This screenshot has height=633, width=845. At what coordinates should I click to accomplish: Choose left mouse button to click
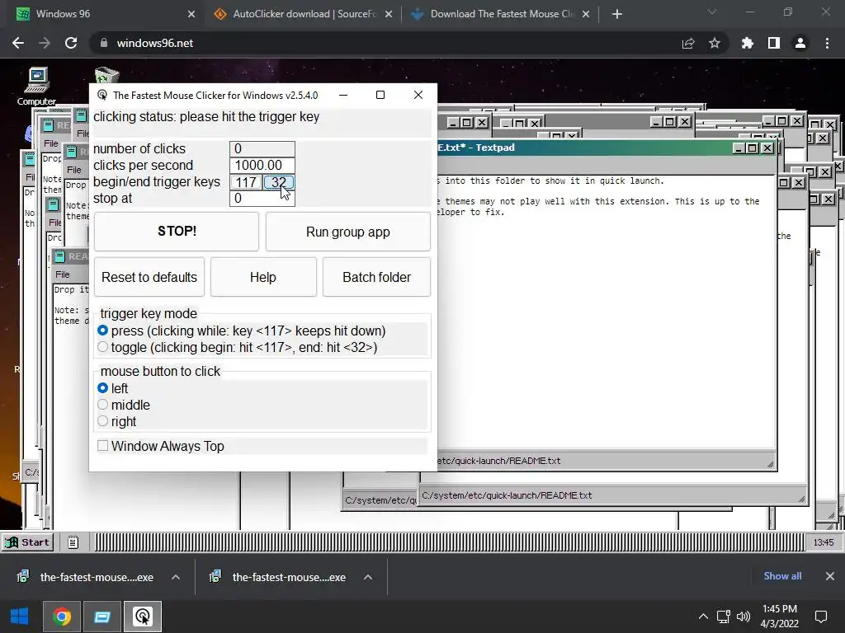tap(103, 388)
